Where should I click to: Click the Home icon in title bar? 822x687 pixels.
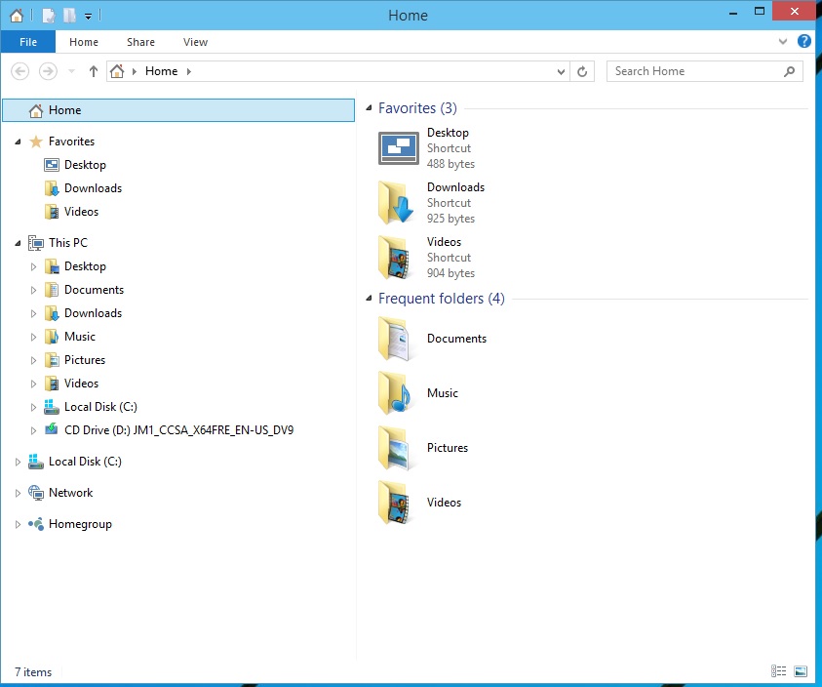(x=17, y=16)
